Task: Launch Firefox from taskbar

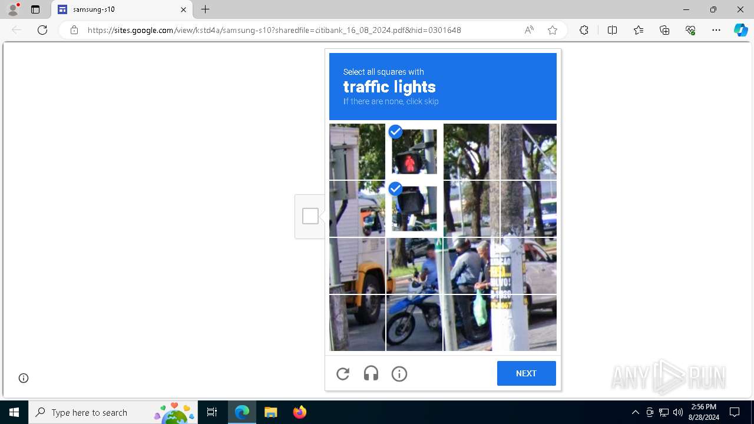Action: tap(299, 412)
